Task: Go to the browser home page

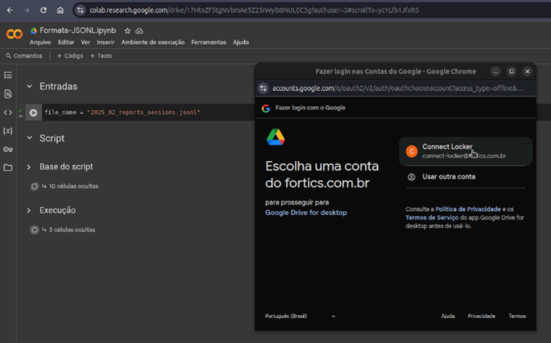Action: click(60, 10)
